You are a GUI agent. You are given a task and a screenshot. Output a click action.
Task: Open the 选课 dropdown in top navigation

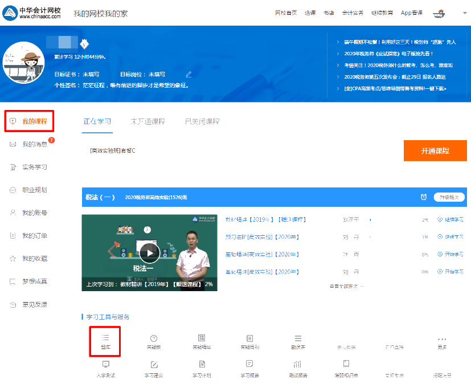(310, 13)
